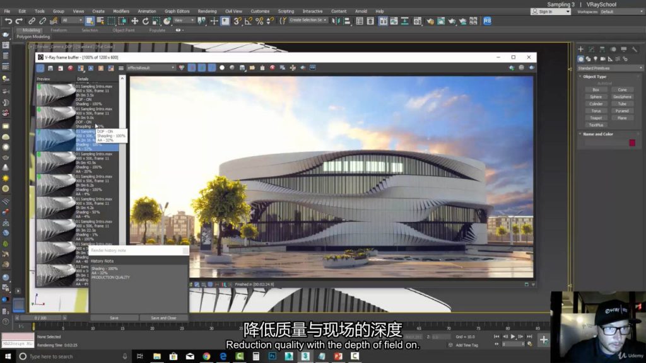Open File Explorer from the taskbar
The width and height of the screenshot is (646, 363).
(157, 357)
